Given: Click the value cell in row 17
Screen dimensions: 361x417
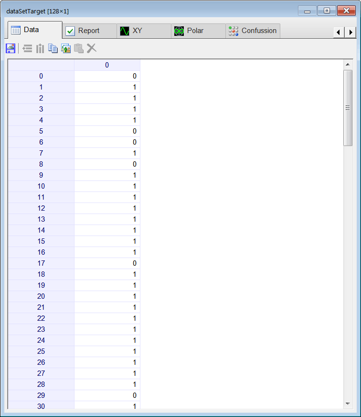Looking at the screenshot, I should click(107, 263).
